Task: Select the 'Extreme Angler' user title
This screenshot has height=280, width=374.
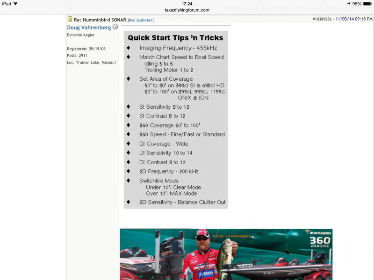Action: (x=81, y=35)
